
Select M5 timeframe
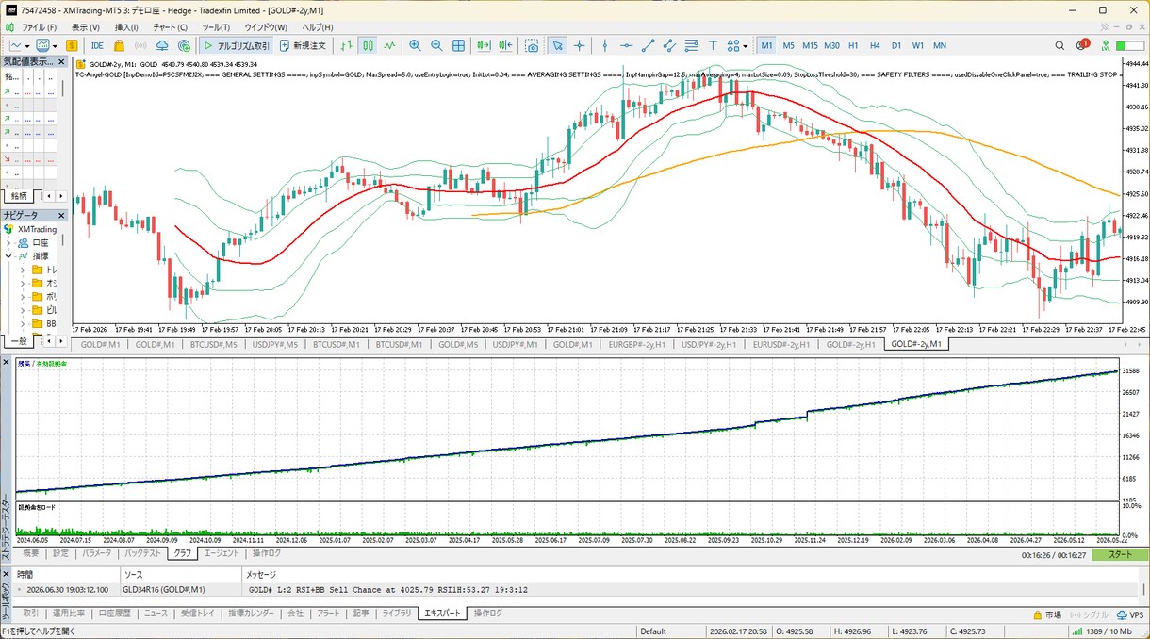[x=788, y=45]
